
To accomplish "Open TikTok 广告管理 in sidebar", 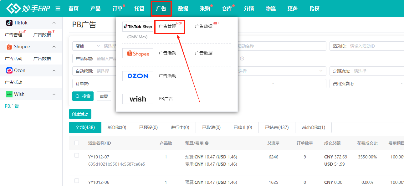I will pyautogui.click(x=13, y=35).
